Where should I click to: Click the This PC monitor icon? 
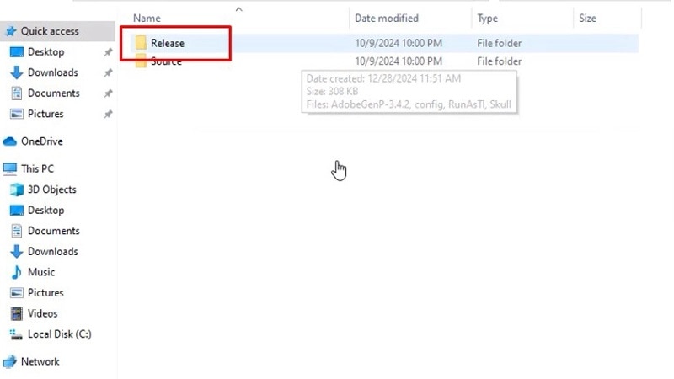pyautogui.click(x=10, y=169)
